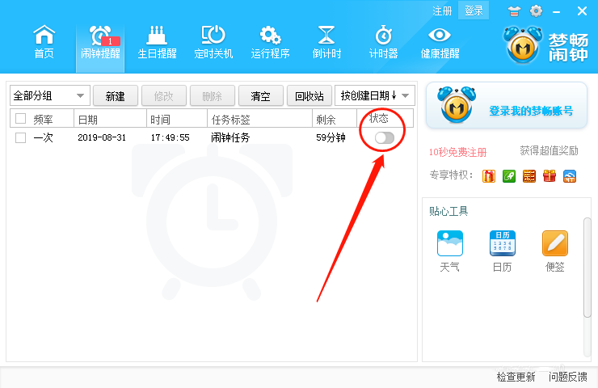Click the 状态 column header
The image size is (598, 388).
pos(385,119)
